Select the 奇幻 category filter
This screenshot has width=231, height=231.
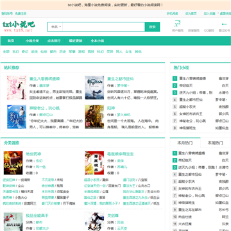pyautogui.click(x=25, y=51)
